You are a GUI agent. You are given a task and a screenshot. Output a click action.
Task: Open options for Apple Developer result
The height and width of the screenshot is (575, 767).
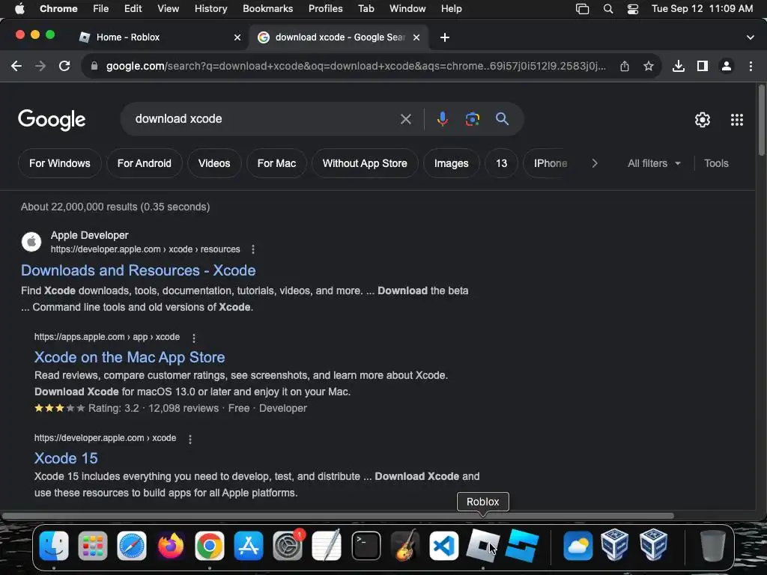pyautogui.click(x=253, y=249)
